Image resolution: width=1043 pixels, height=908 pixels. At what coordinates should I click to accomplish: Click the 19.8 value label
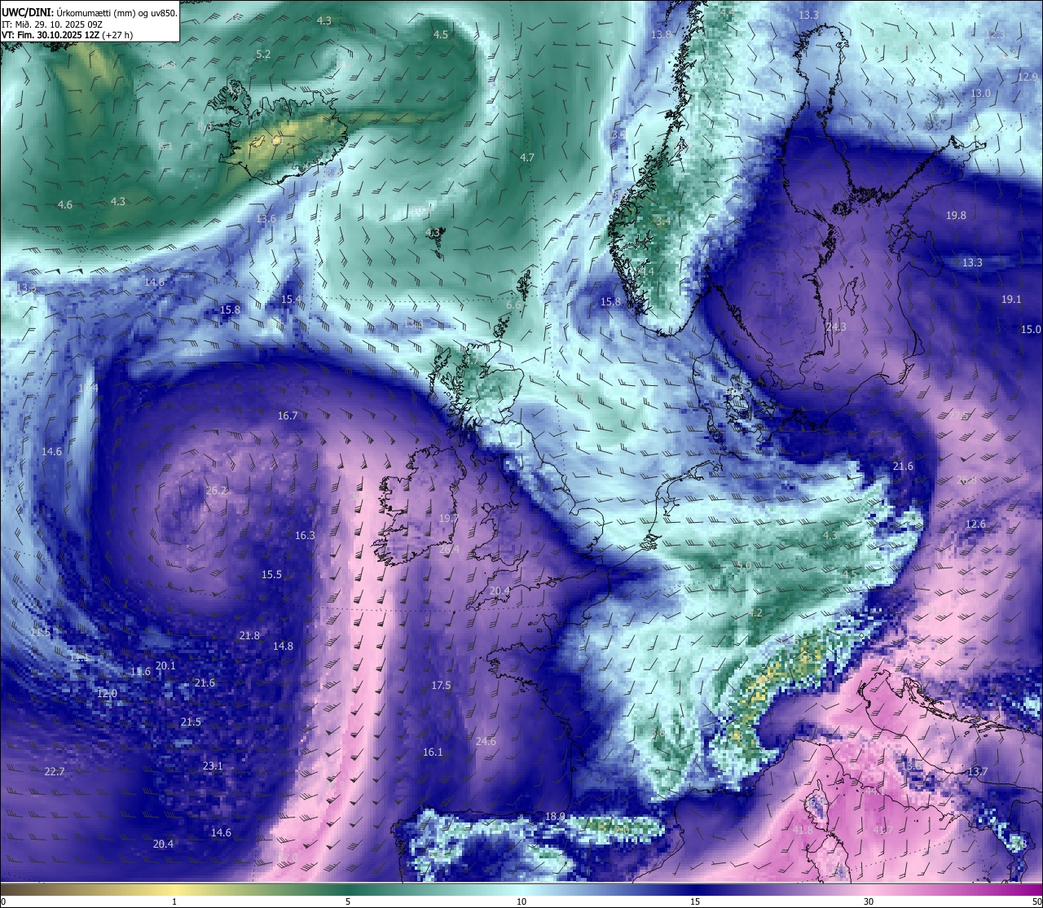pyautogui.click(x=956, y=216)
